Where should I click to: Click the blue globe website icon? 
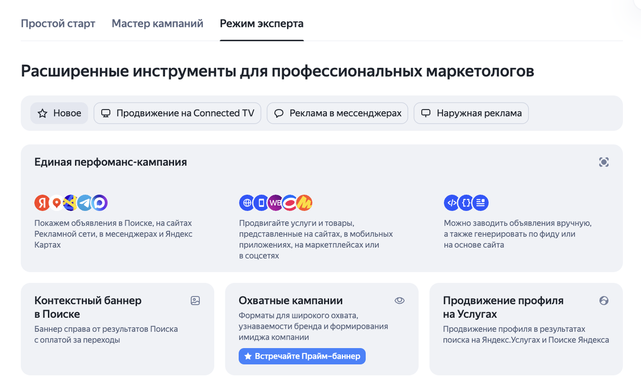pyautogui.click(x=247, y=203)
